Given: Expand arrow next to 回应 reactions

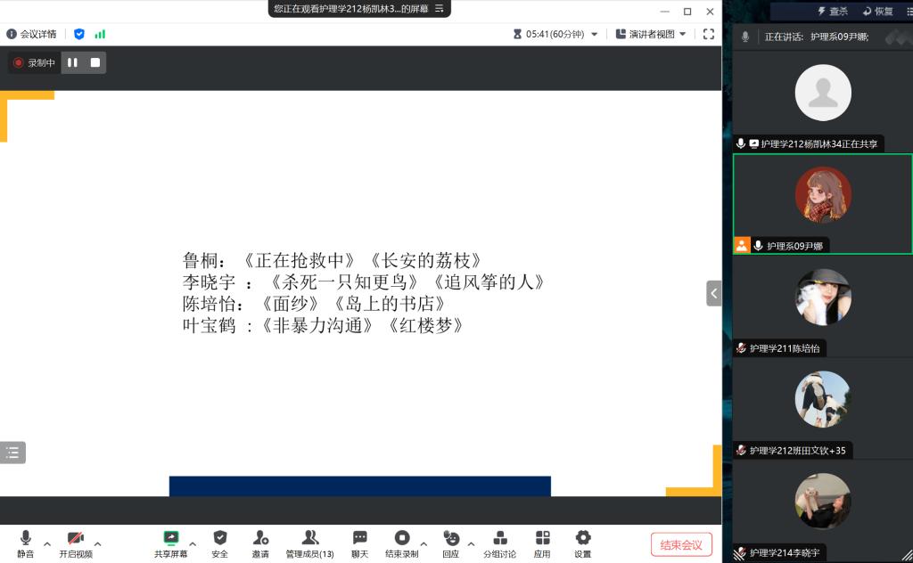Looking at the screenshot, I should [471, 543].
